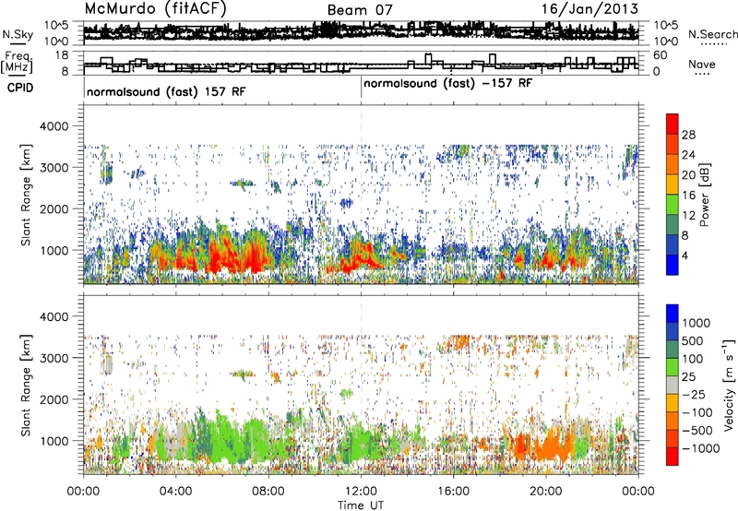Click the "Nave" legend label
This screenshot has height=511, width=738.
pyautogui.click(x=701, y=65)
